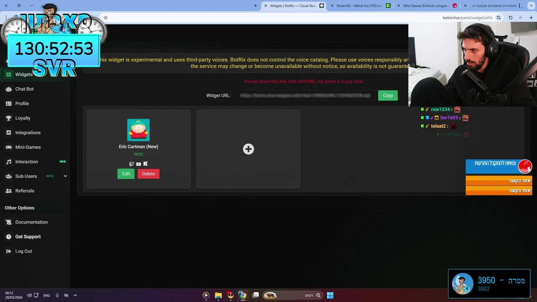Image resolution: width=537 pixels, height=302 pixels.
Task: Show hidden system tray icons
Action: pyautogui.click(x=75, y=295)
